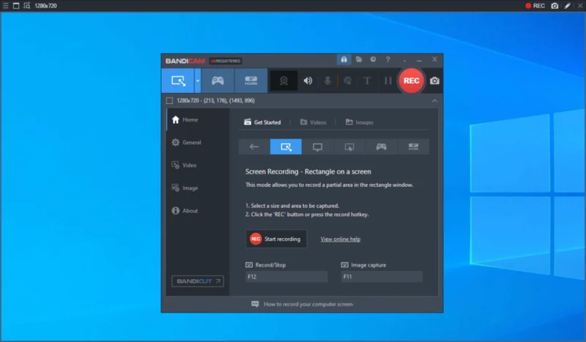The image size is (586, 342).
Task: Click the chat bubble icon in footer
Action: click(x=255, y=304)
